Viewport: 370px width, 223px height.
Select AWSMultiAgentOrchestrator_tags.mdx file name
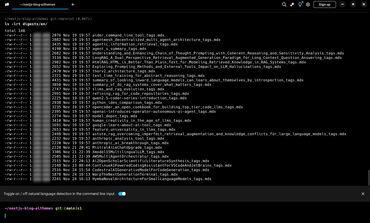(x=131, y=157)
